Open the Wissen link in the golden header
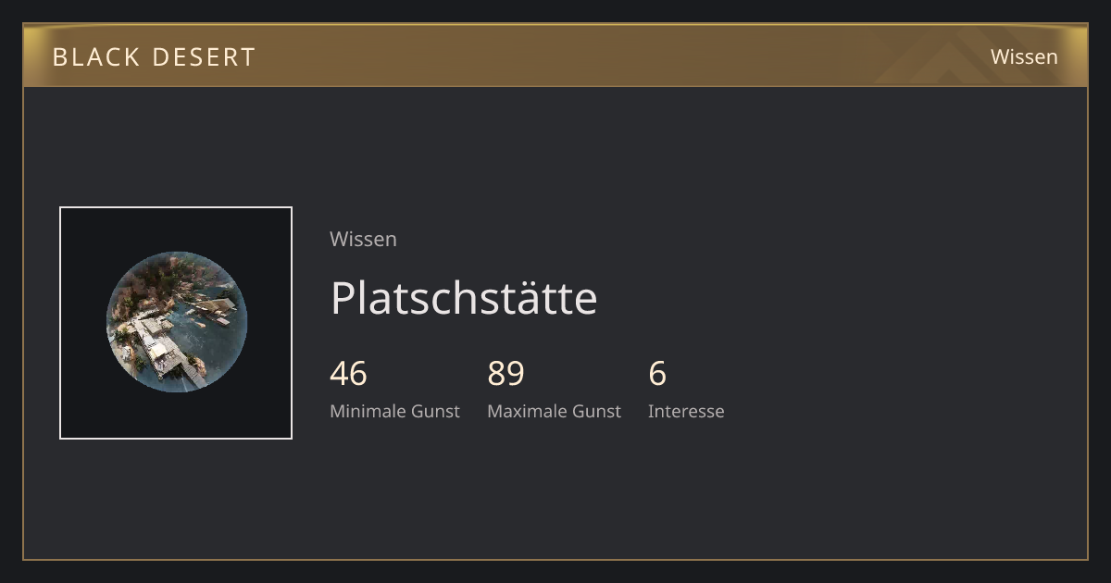This screenshot has height=583, width=1111. pos(1024,56)
